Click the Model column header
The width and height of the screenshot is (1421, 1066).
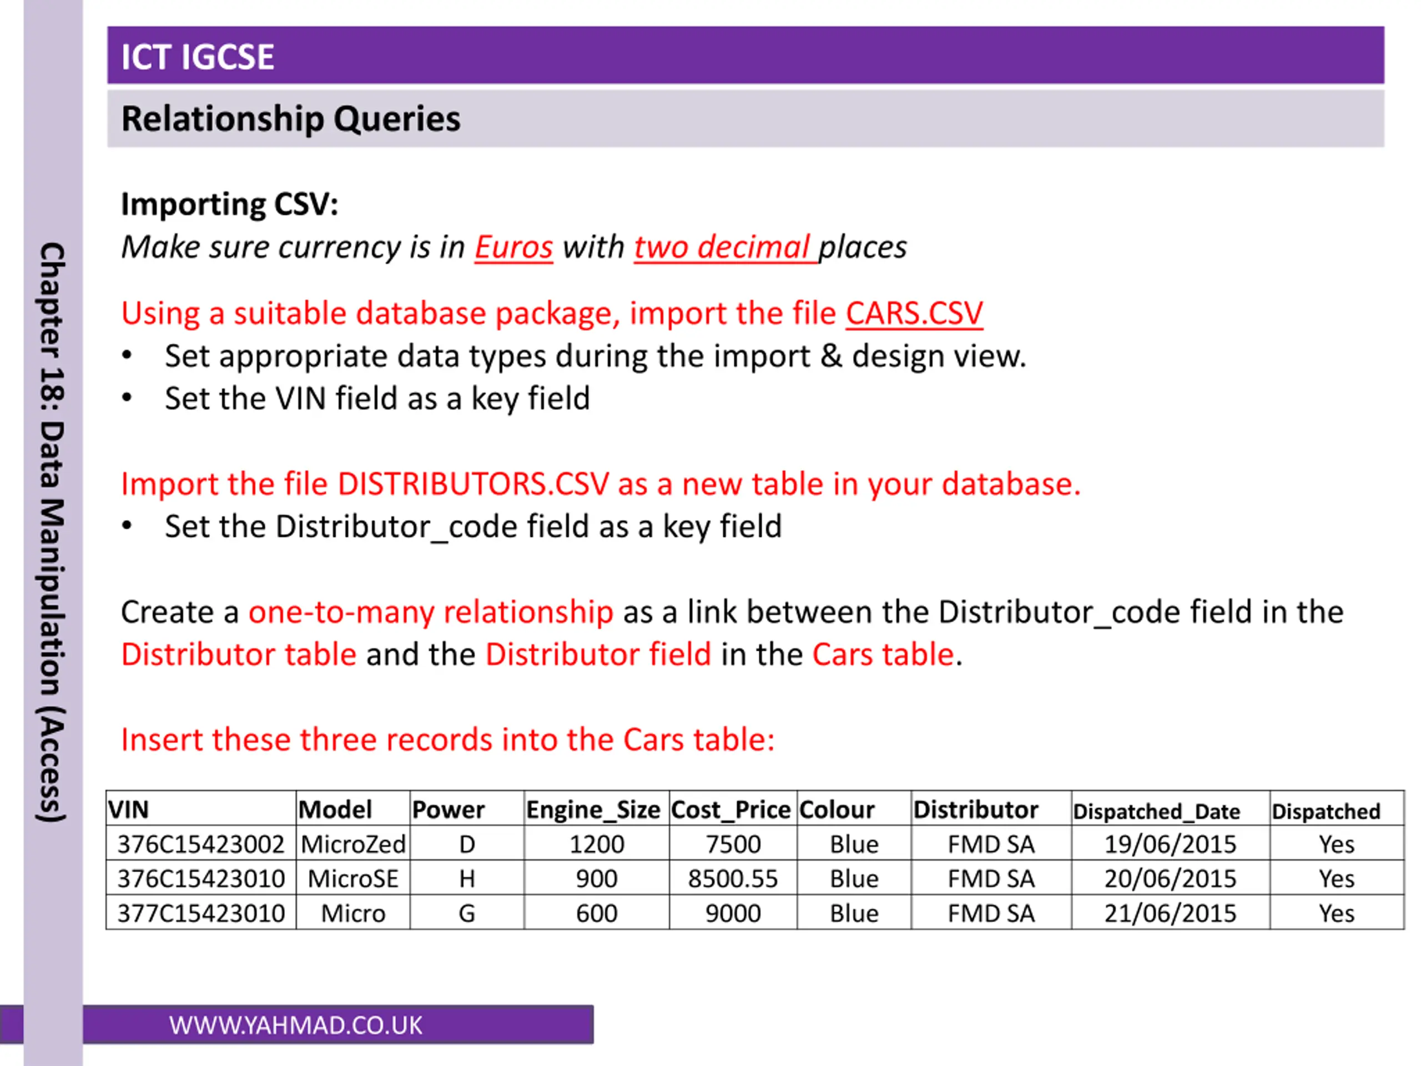(x=352, y=808)
